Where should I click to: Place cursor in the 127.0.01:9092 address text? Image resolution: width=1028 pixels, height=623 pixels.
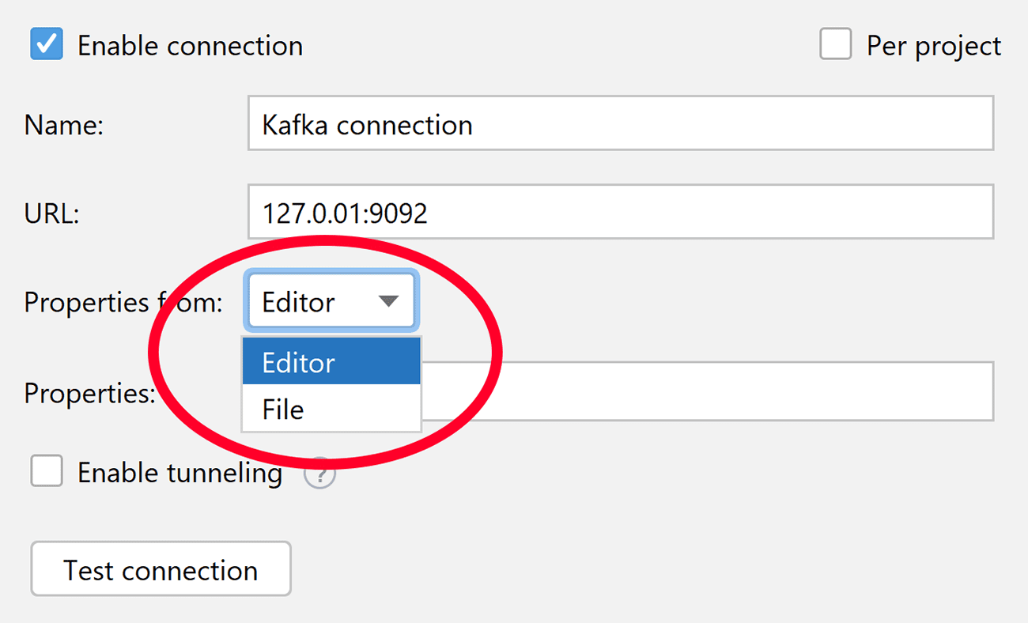pyautogui.click(x=345, y=213)
